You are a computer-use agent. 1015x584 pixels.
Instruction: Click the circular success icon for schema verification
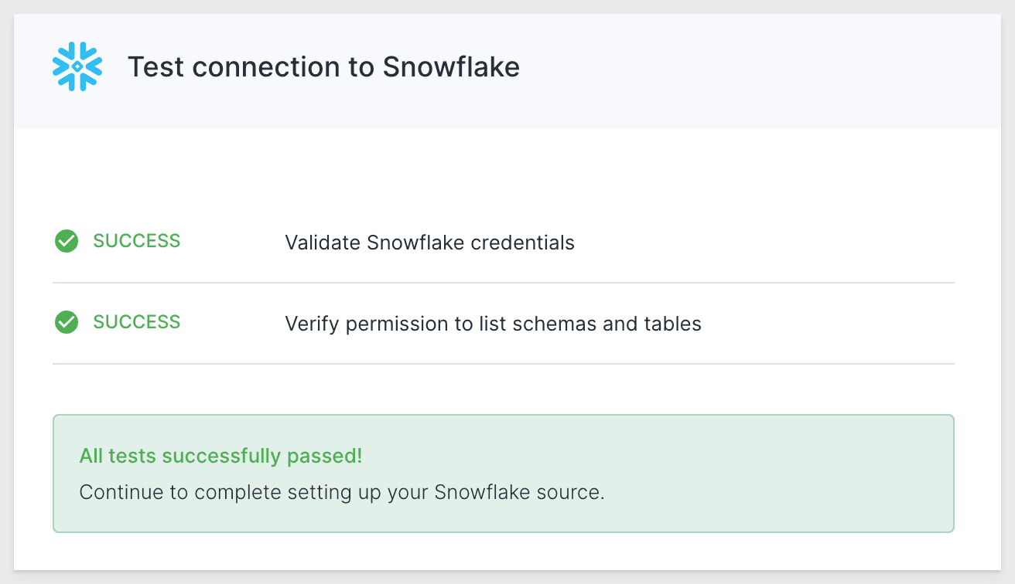click(67, 322)
